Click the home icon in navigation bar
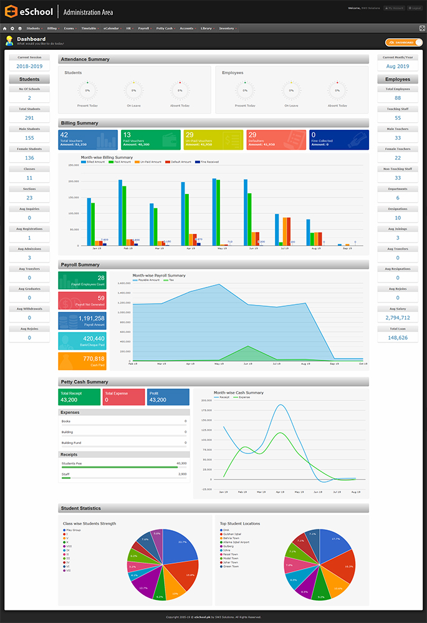Viewport: 427px width, 623px height. pos(5,29)
